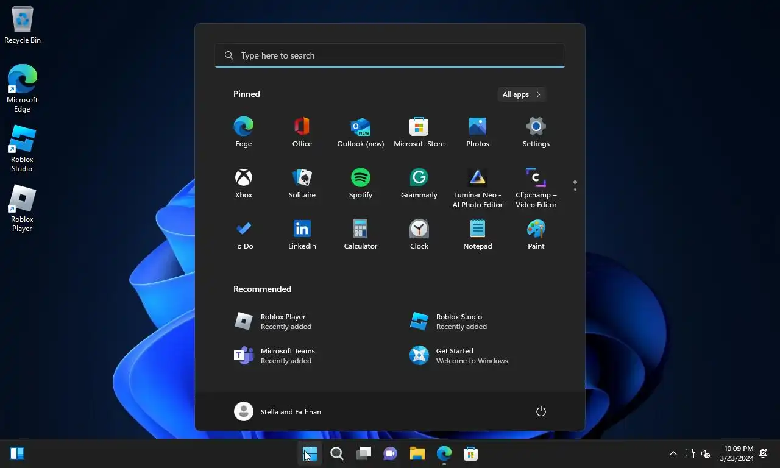Open Grammarly pinned app

[x=419, y=183]
